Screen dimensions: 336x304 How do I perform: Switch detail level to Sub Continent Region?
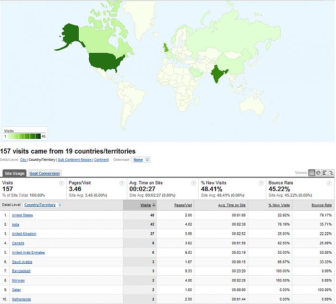click(x=74, y=160)
